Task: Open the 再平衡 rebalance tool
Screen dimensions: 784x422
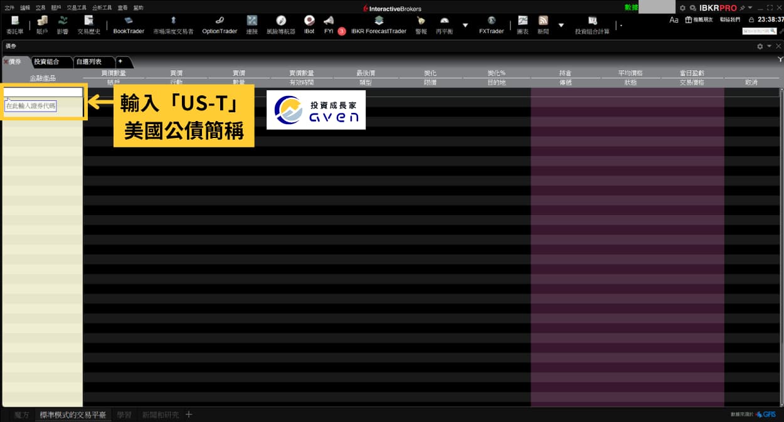Action: [444, 25]
